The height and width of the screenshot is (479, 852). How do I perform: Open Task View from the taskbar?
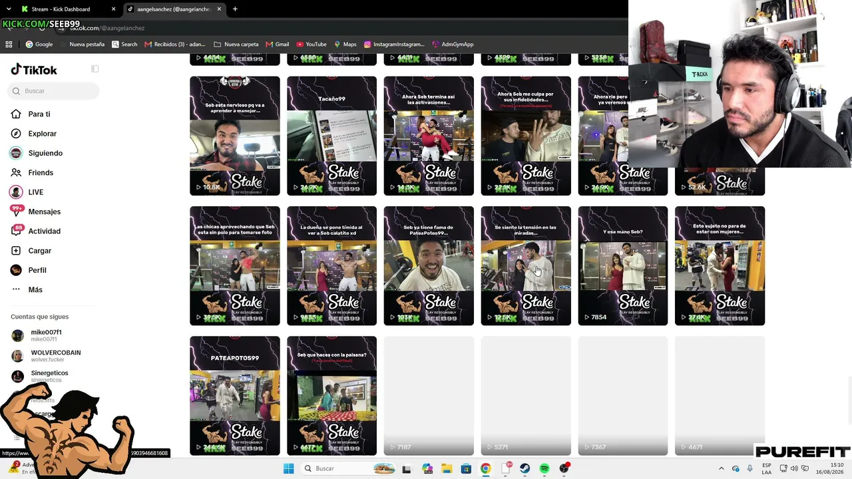(x=407, y=468)
